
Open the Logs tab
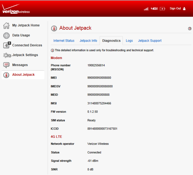coord(129,41)
